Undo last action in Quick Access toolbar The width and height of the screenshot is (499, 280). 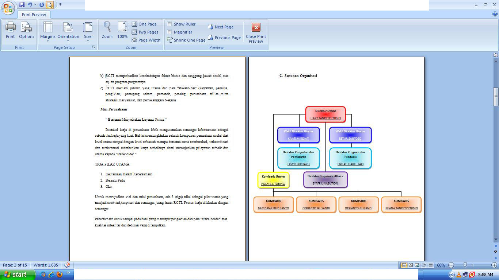click(30, 5)
